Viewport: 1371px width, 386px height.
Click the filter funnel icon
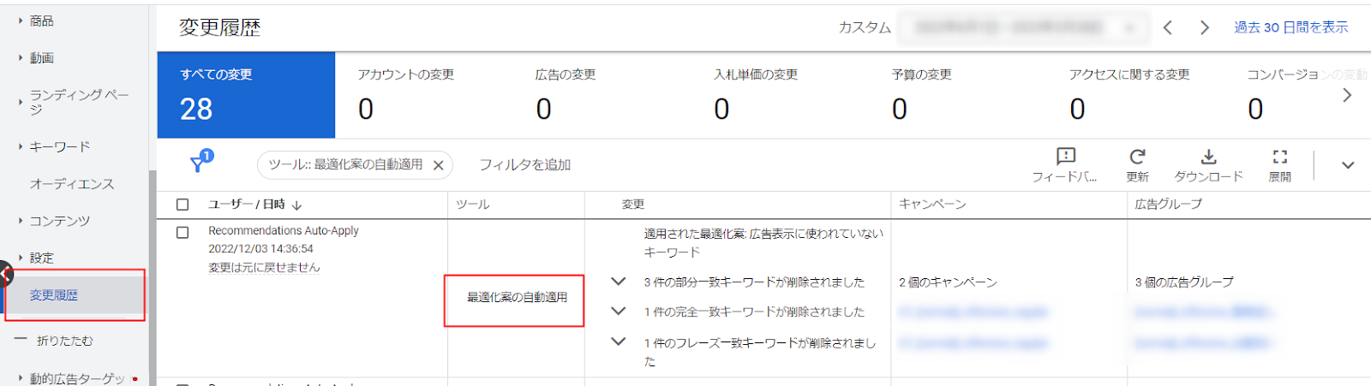coord(198,163)
